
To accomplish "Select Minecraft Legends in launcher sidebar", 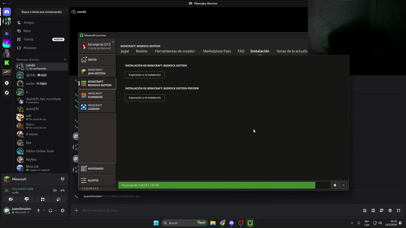I will tap(97, 107).
